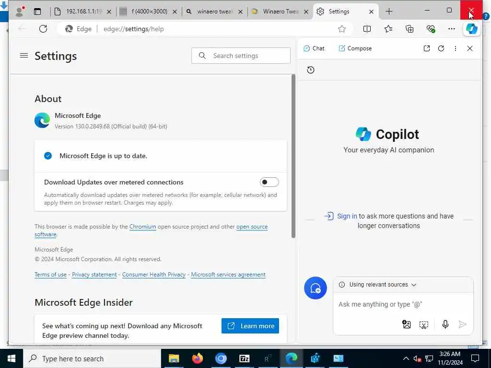
Task: Open Copilot in a new window
Action: coord(426,48)
